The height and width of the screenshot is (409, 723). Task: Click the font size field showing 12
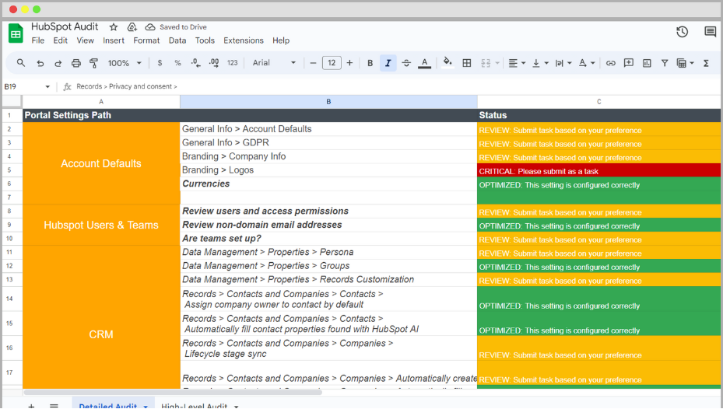(332, 63)
